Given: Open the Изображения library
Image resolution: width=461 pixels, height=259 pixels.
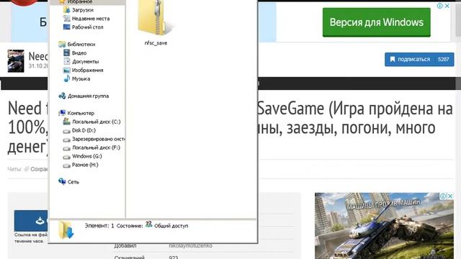Looking at the screenshot, I should click(87, 71).
